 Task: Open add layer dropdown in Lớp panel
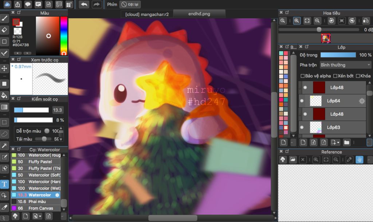pyautogui.click(x=335, y=142)
